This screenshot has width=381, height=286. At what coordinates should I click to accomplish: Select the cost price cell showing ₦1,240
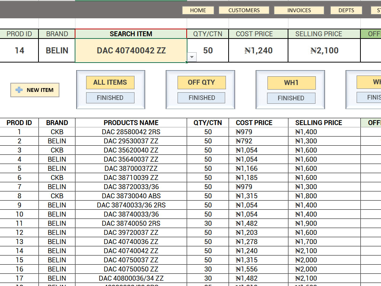258,50
